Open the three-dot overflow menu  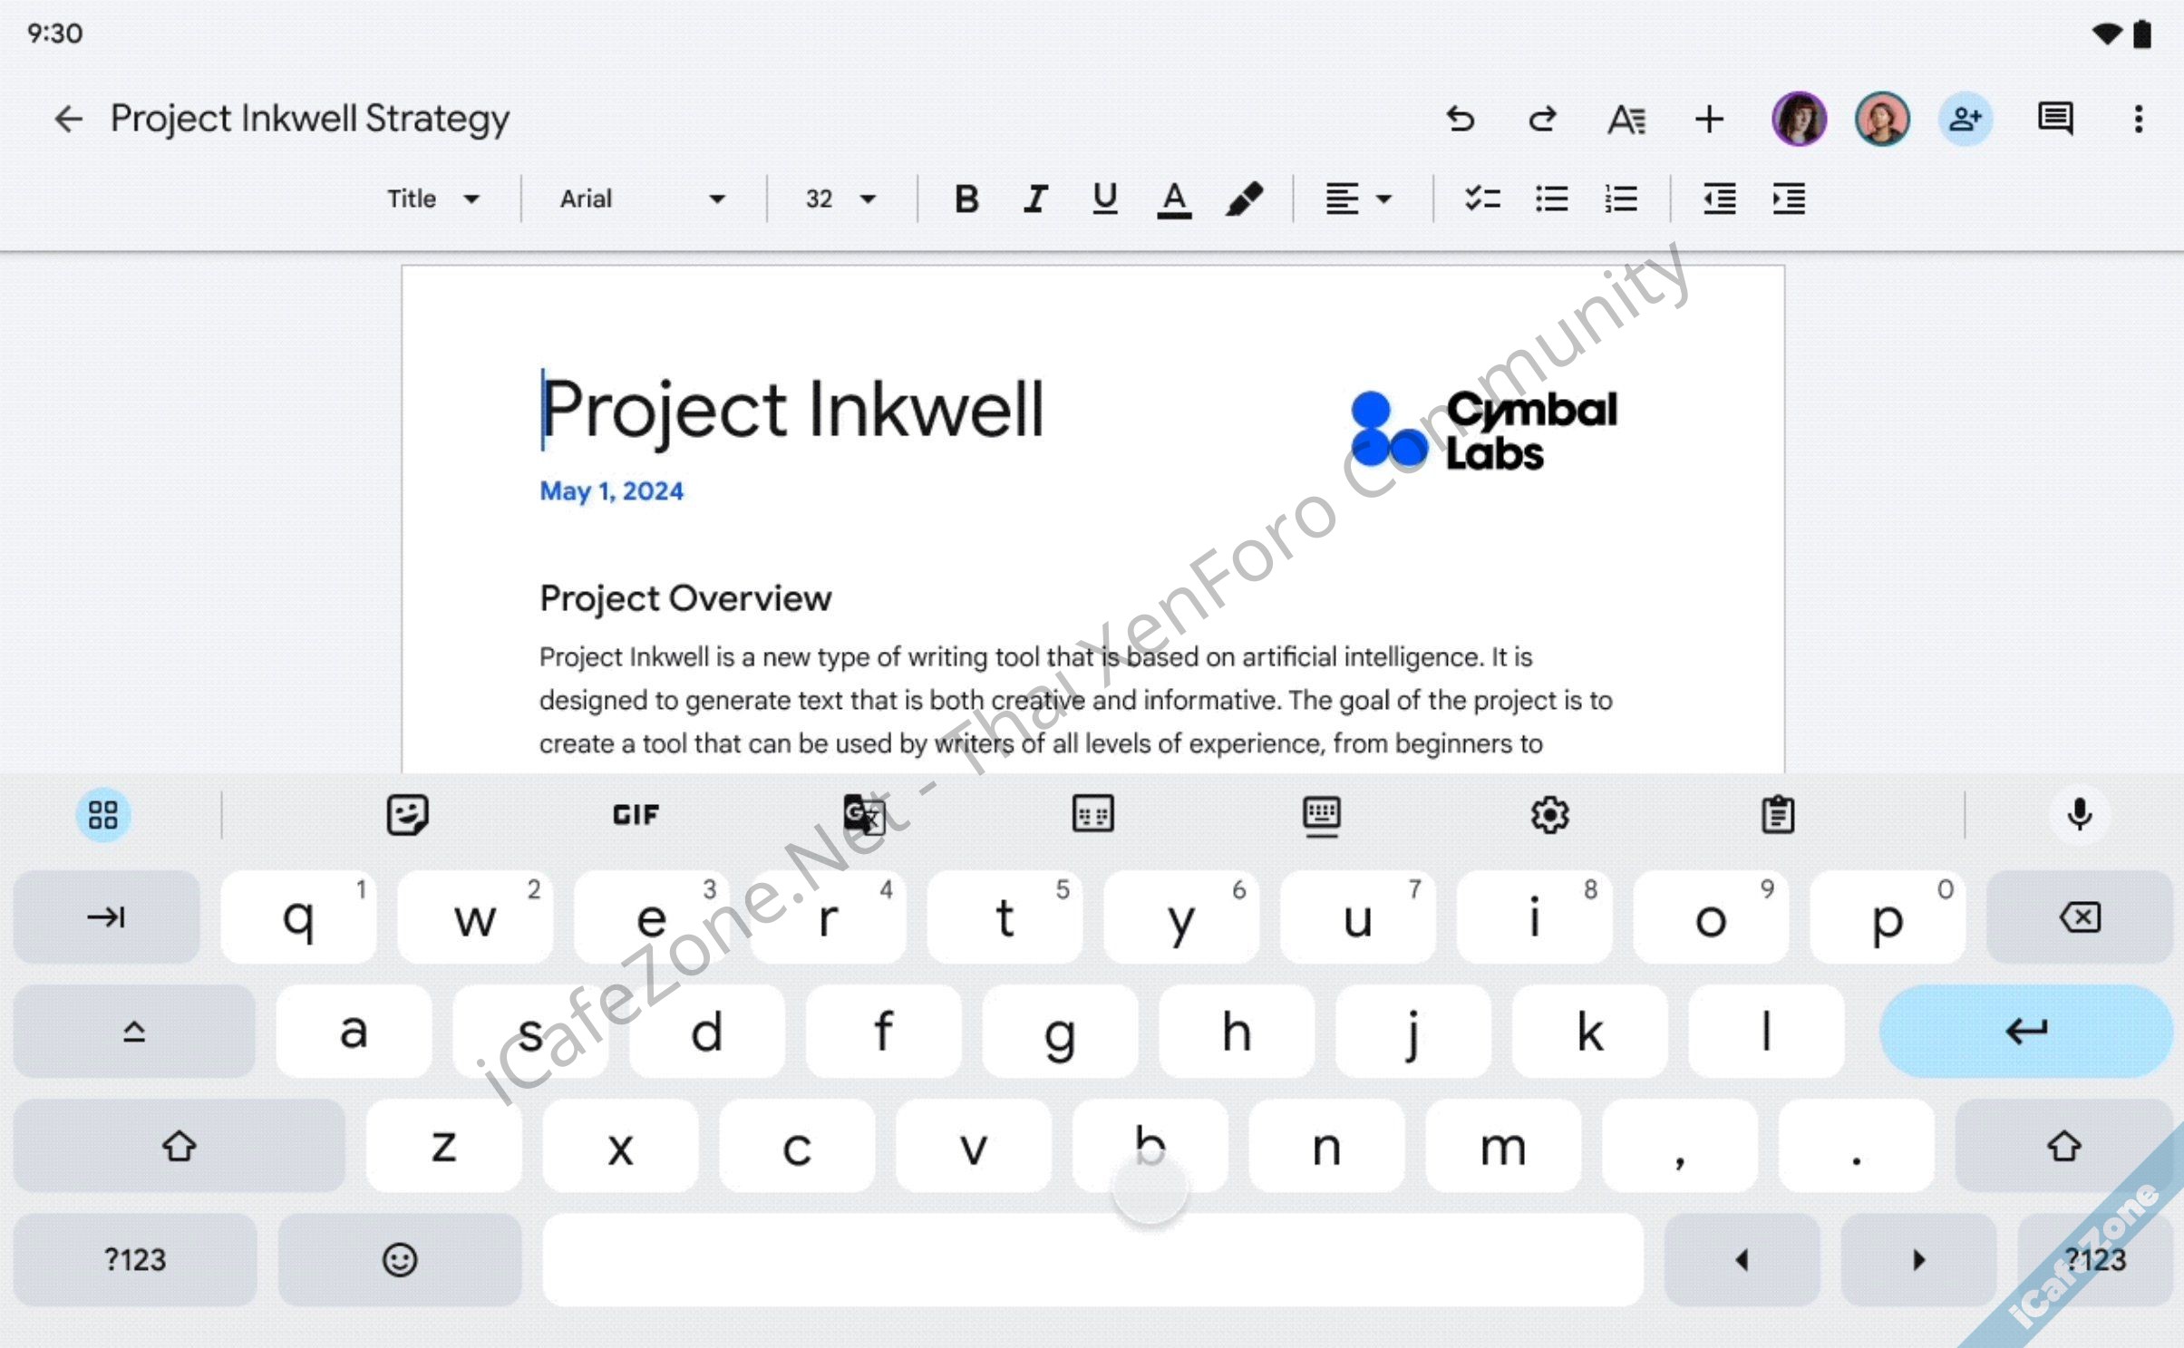click(x=2138, y=119)
